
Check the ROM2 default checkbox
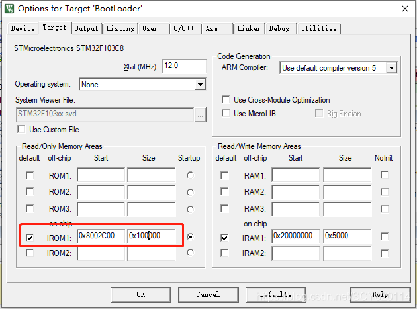[x=30, y=191]
